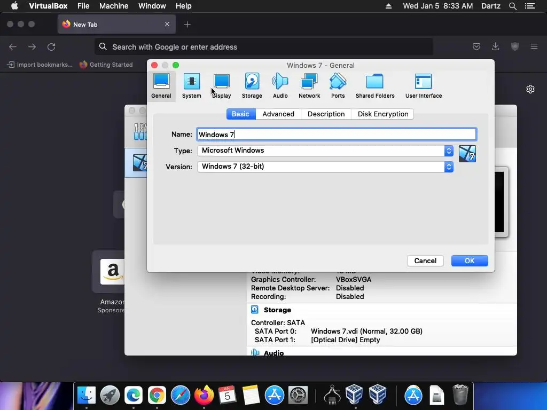Screen dimensions: 547x410
Task: Go back in the Firefox toolbar
Action: point(13,47)
